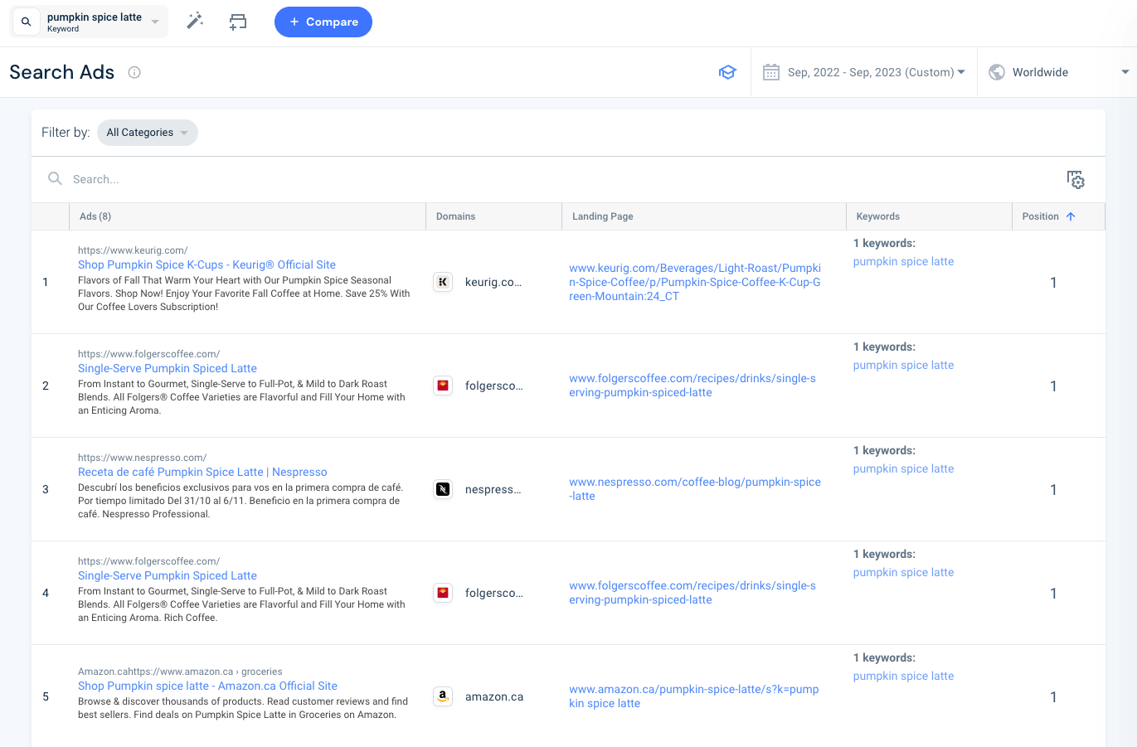Click the calendar icon by date range
1137x747 pixels.
coord(770,72)
